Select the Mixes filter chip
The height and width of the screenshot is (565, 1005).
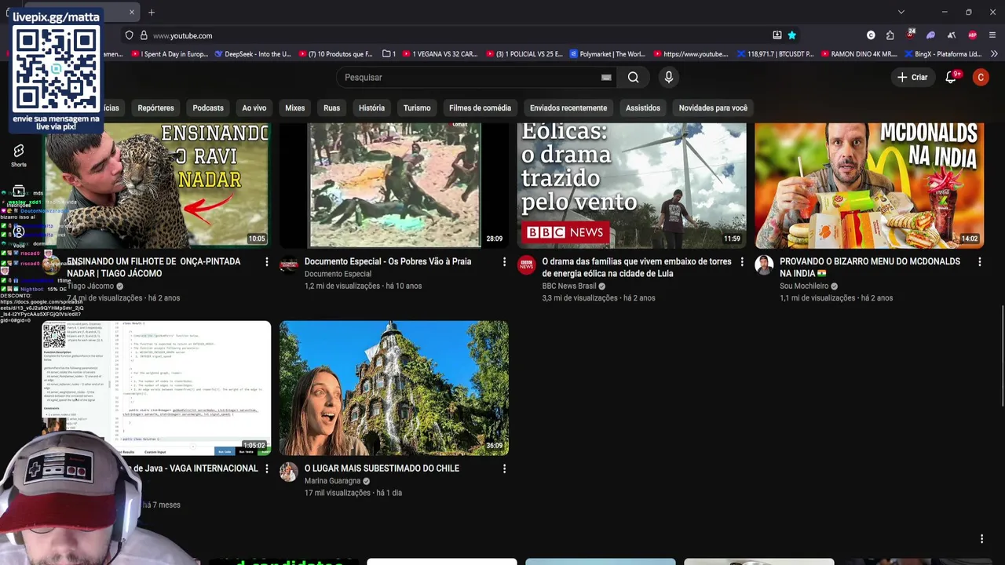[294, 108]
